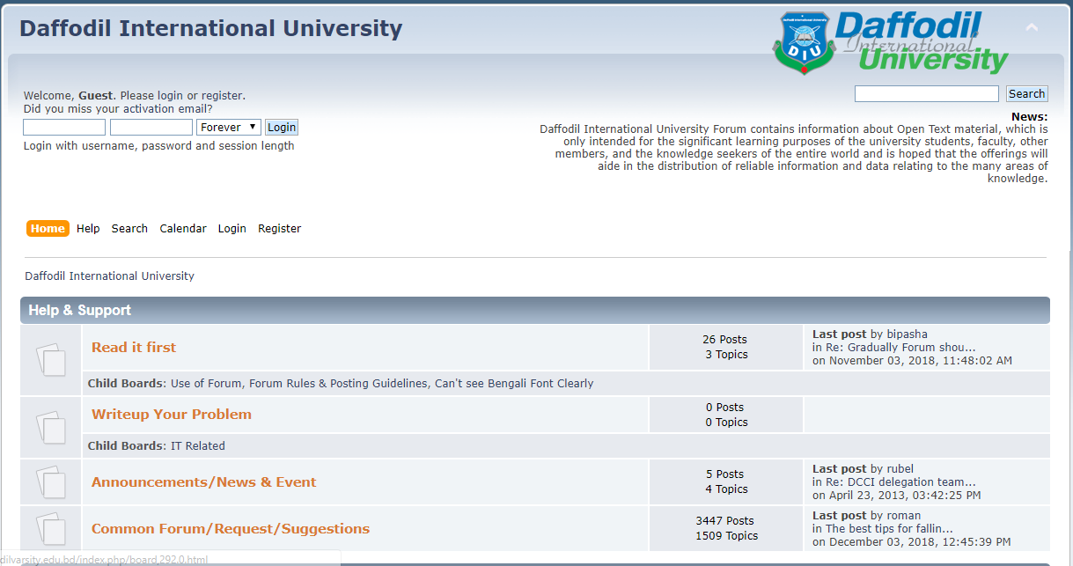Click the Login button beside session dropdown
1073x566 pixels.
(x=282, y=127)
